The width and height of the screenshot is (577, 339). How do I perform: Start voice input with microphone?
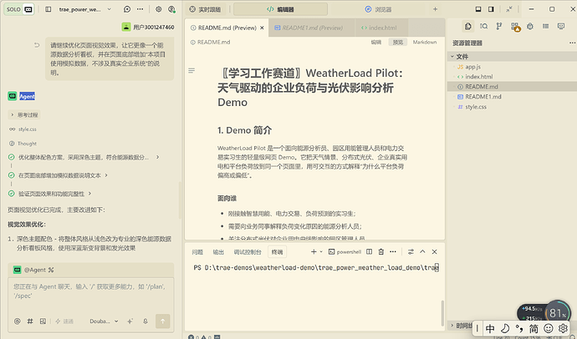click(146, 321)
